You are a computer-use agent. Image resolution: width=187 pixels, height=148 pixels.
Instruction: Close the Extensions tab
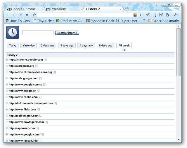(x=81, y=9)
